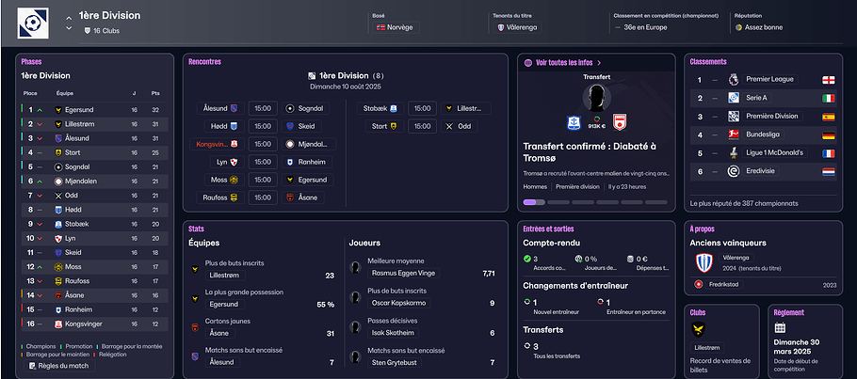This screenshot has height=379, width=857.
Task: Open the Premier League logo in Classements
Action: pyautogui.click(x=733, y=81)
